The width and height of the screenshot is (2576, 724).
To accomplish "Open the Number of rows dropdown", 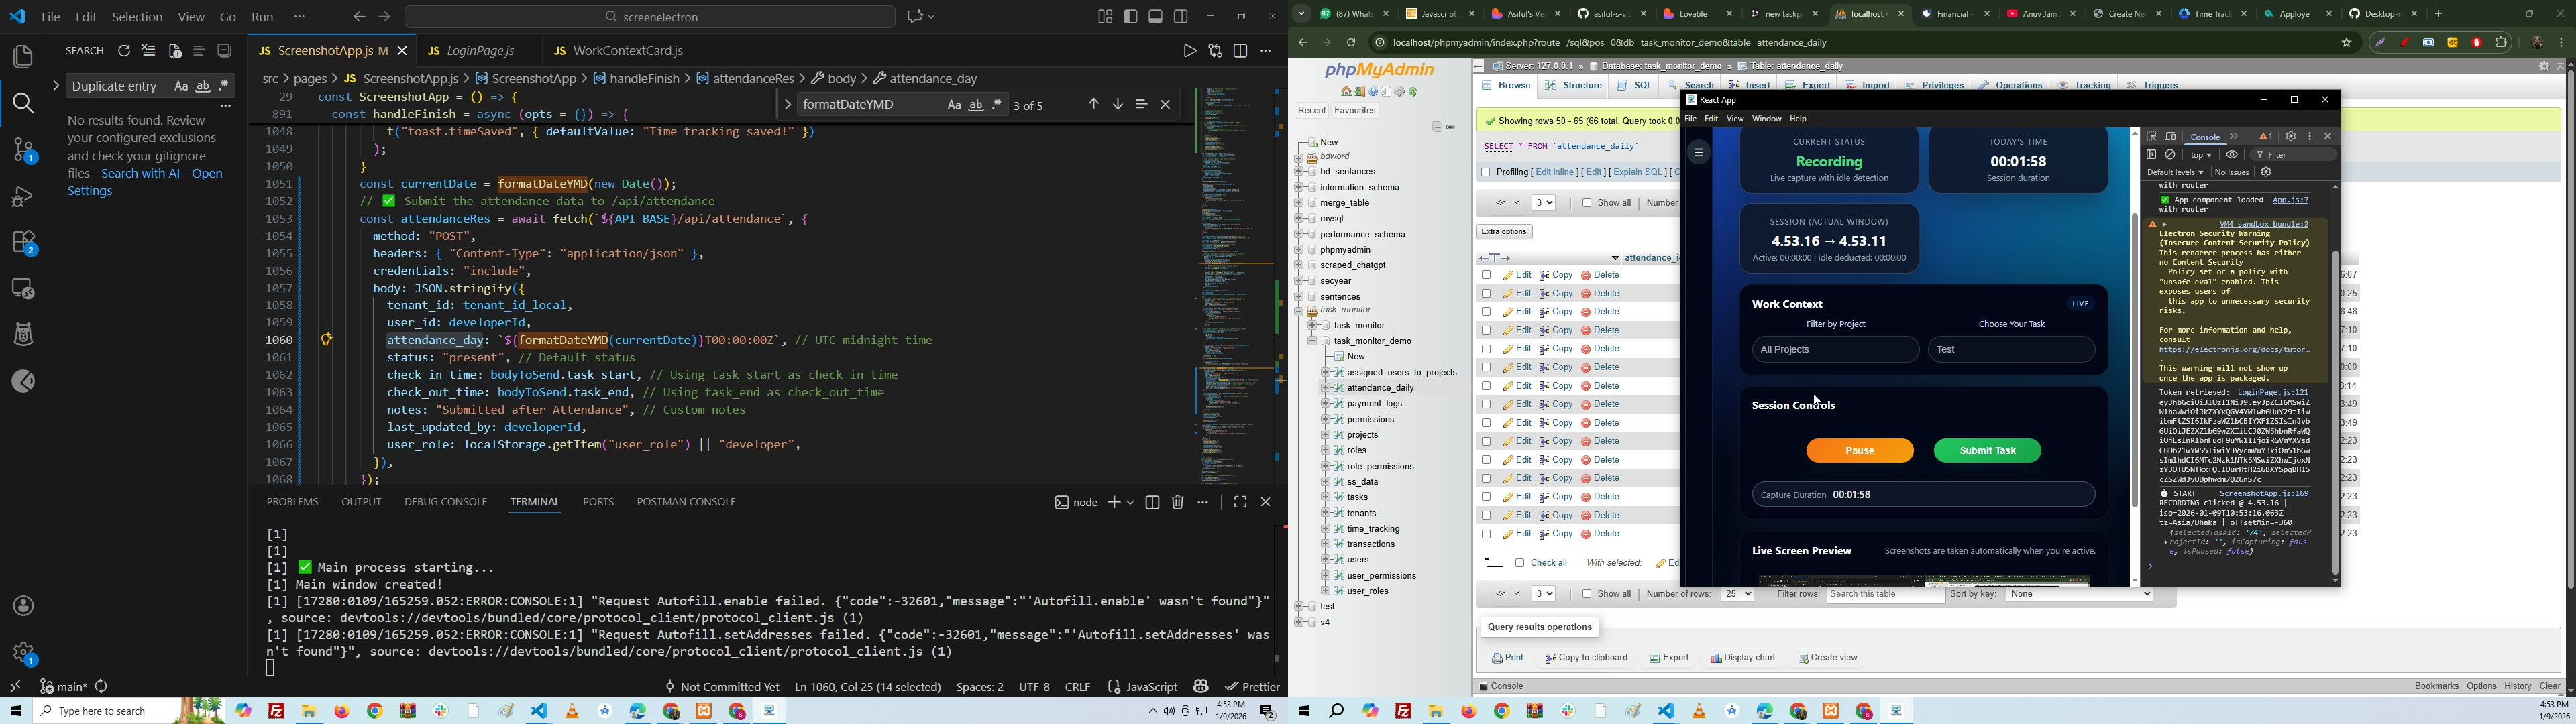I will point(1737,595).
